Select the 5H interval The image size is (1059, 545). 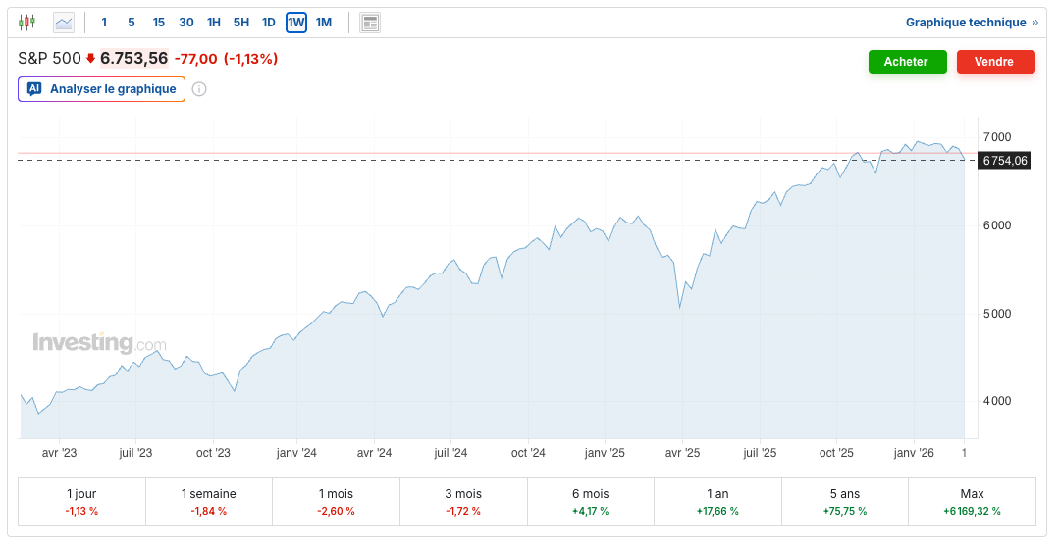click(x=241, y=23)
